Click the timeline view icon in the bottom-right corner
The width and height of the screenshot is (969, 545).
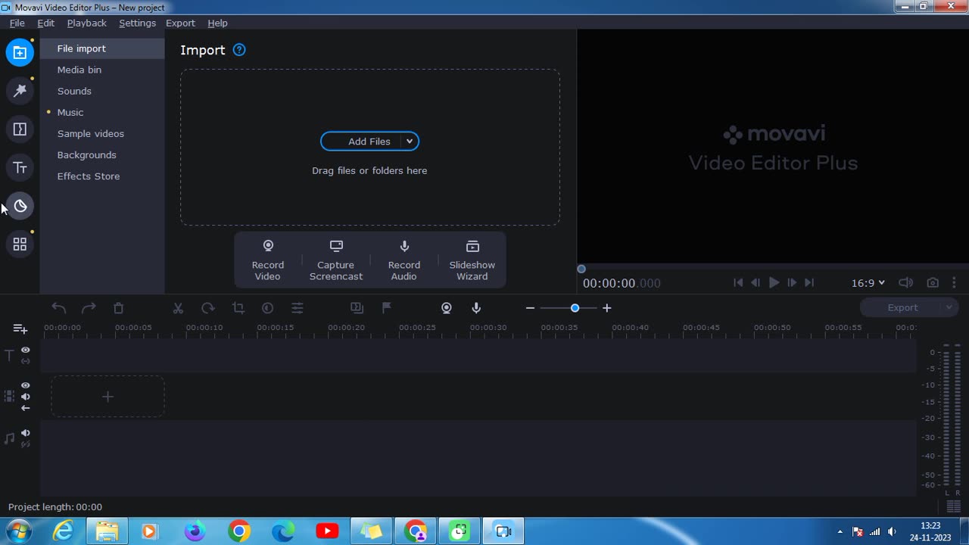953,507
